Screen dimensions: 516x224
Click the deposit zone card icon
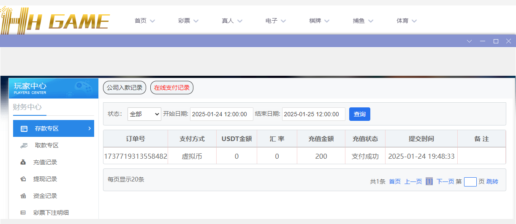point(24,129)
